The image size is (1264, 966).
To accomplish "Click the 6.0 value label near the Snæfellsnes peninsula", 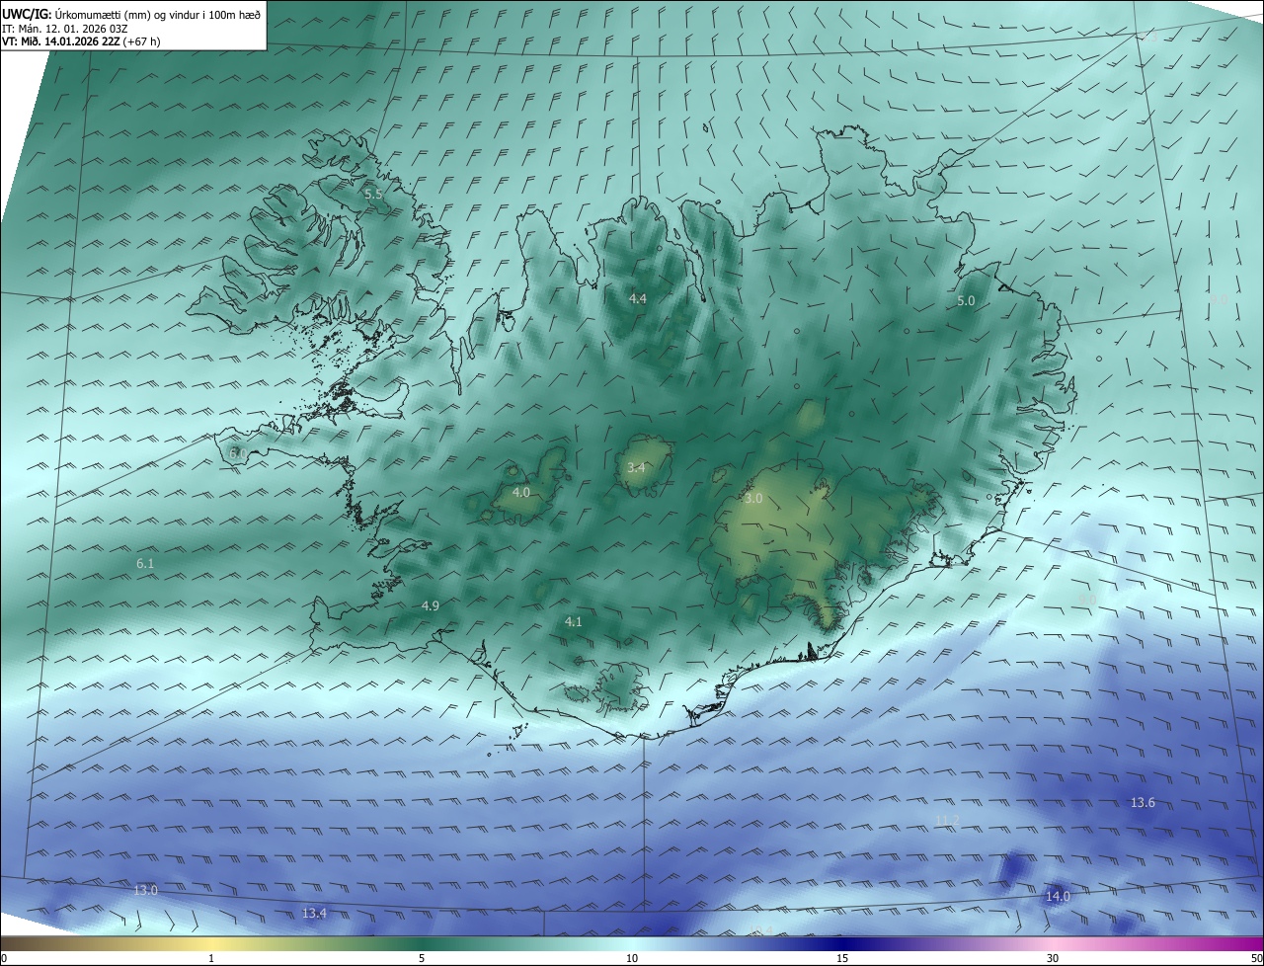I will point(238,453).
